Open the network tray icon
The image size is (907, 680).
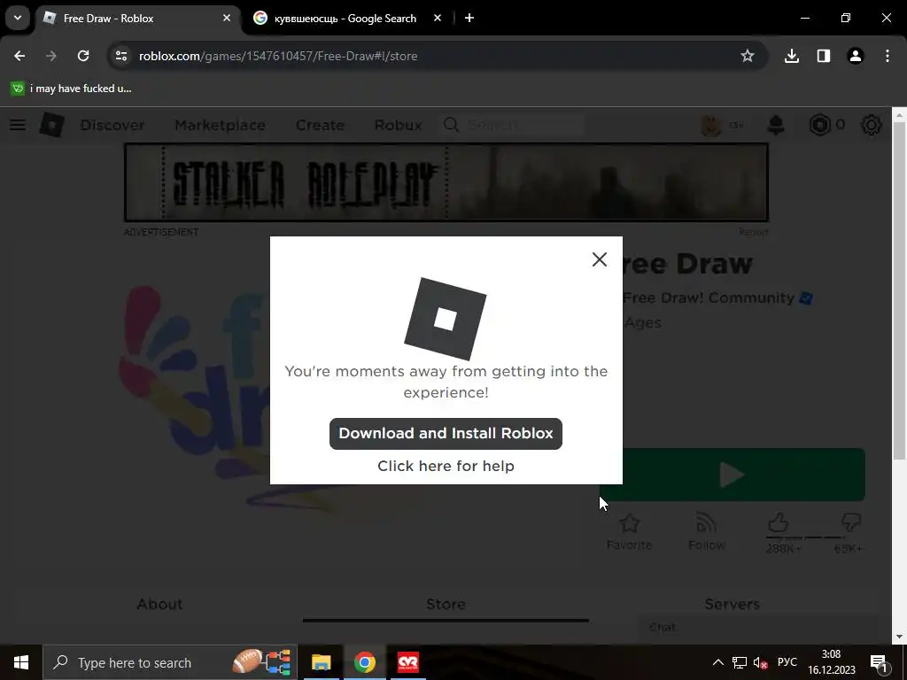740,662
